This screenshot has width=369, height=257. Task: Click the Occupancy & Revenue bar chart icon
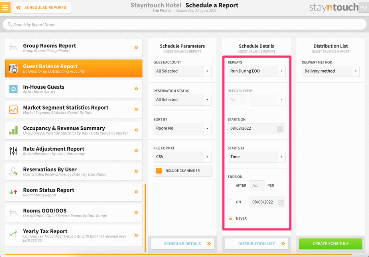[13, 130]
